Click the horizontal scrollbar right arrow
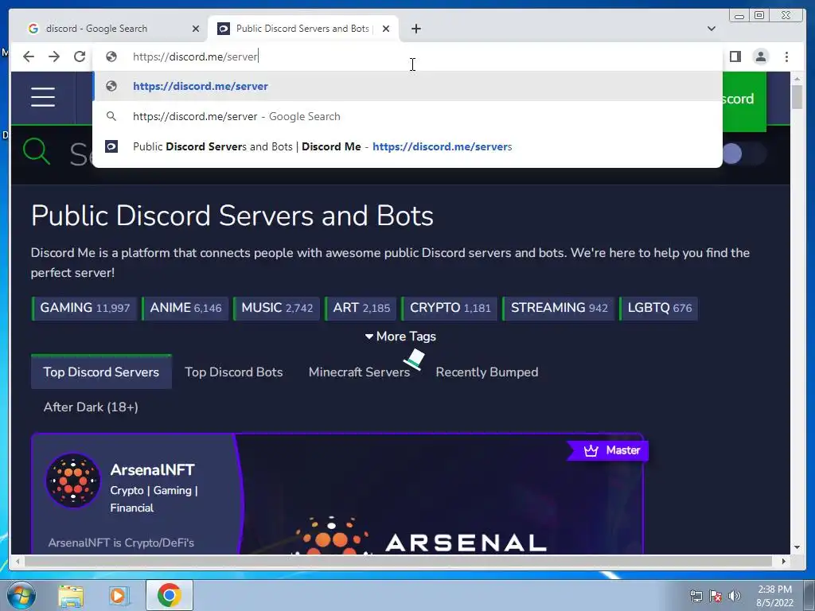Image resolution: width=815 pixels, height=611 pixels. 784,561
